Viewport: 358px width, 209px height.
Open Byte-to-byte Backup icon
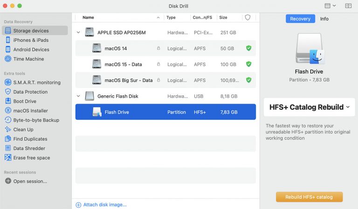(8, 120)
